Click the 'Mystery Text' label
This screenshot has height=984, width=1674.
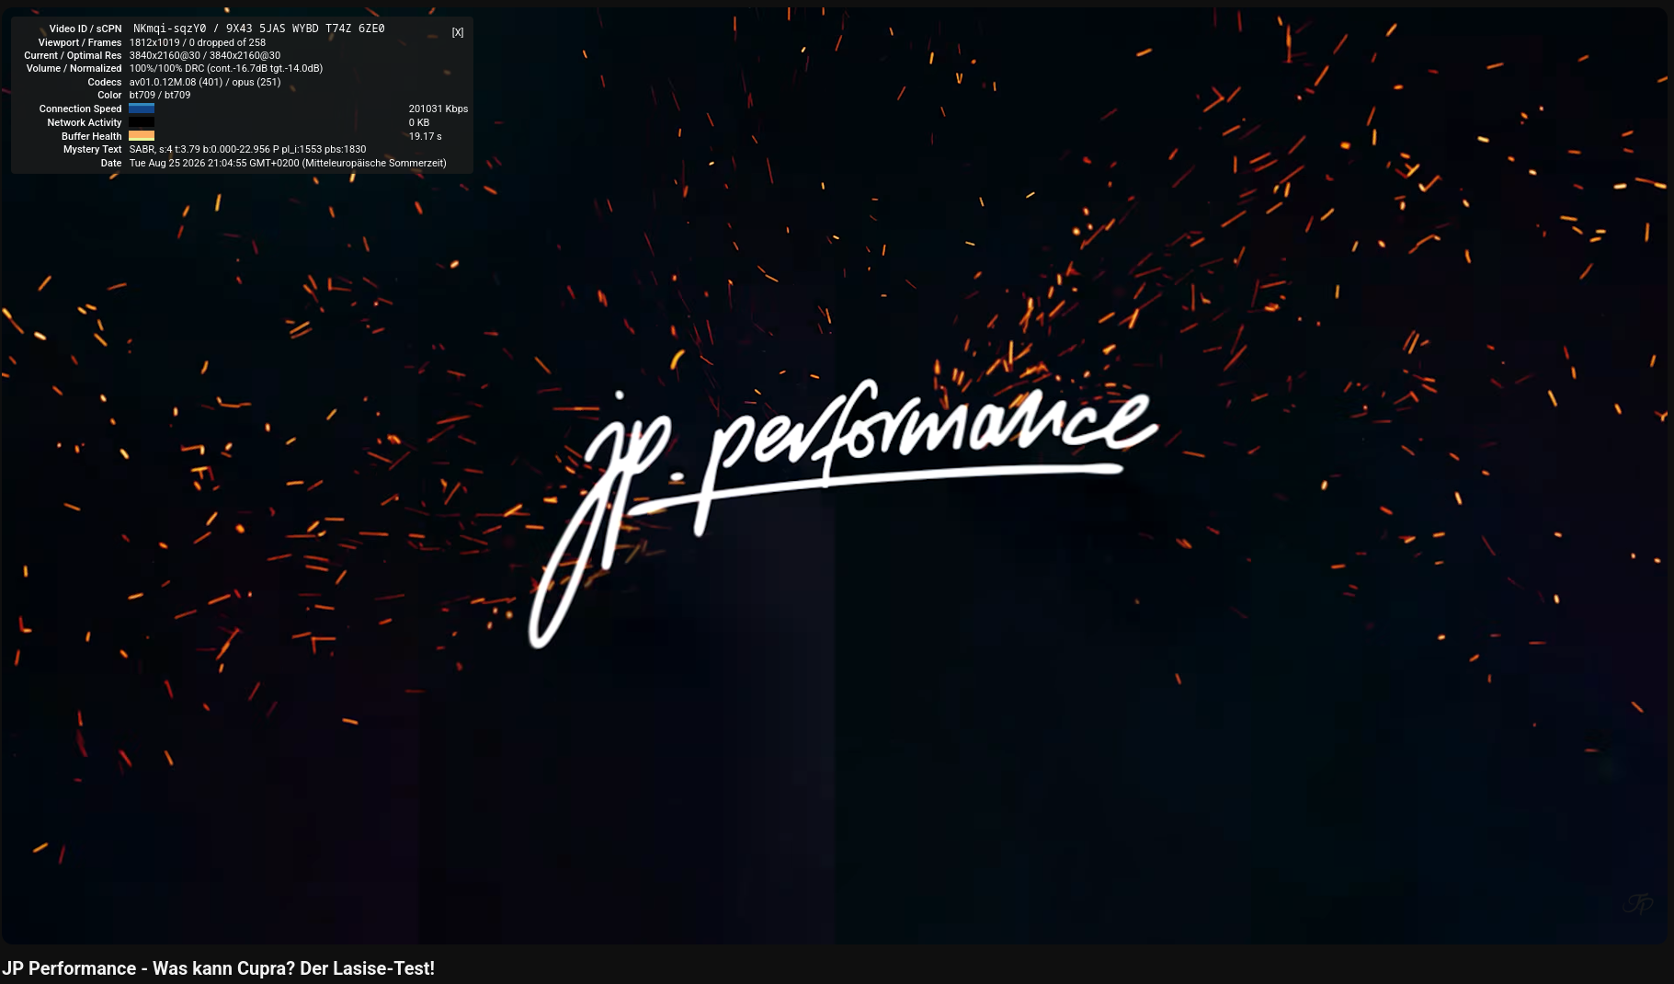[x=92, y=149]
